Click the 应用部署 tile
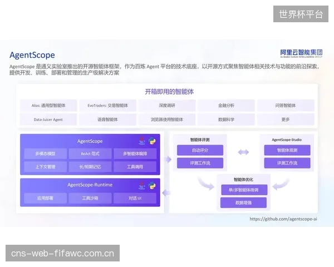The image size is (334, 267). coord(46,198)
